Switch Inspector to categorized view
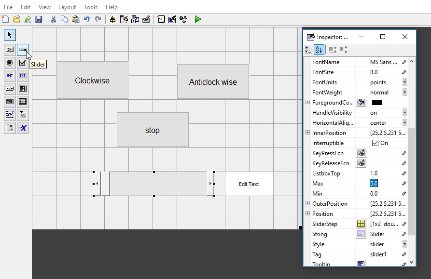The height and width of the screenshot is (279, 431). click(308, 50)
